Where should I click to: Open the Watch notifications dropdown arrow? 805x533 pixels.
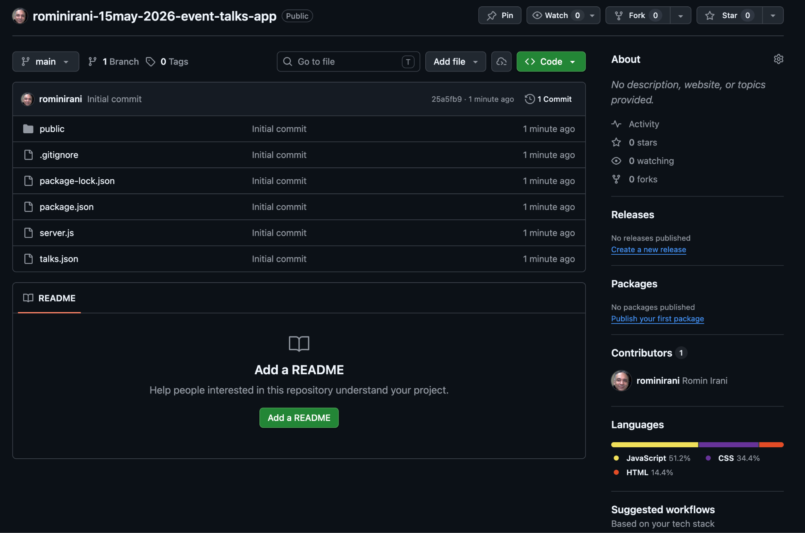(x=592, y=15)
